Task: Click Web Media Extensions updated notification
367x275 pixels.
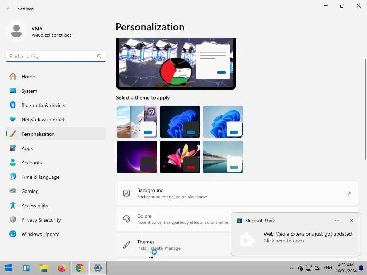Action: [296, 237]
